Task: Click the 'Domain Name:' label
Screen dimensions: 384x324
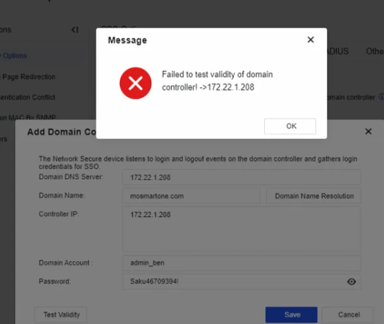Action: coord(61,195)
